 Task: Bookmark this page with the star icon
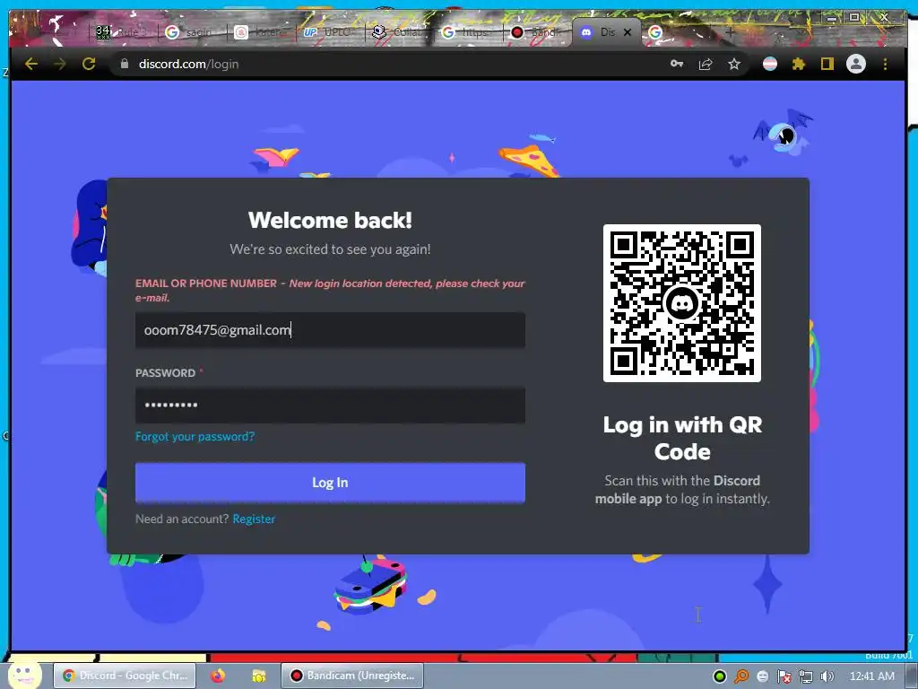coord(734,64)
